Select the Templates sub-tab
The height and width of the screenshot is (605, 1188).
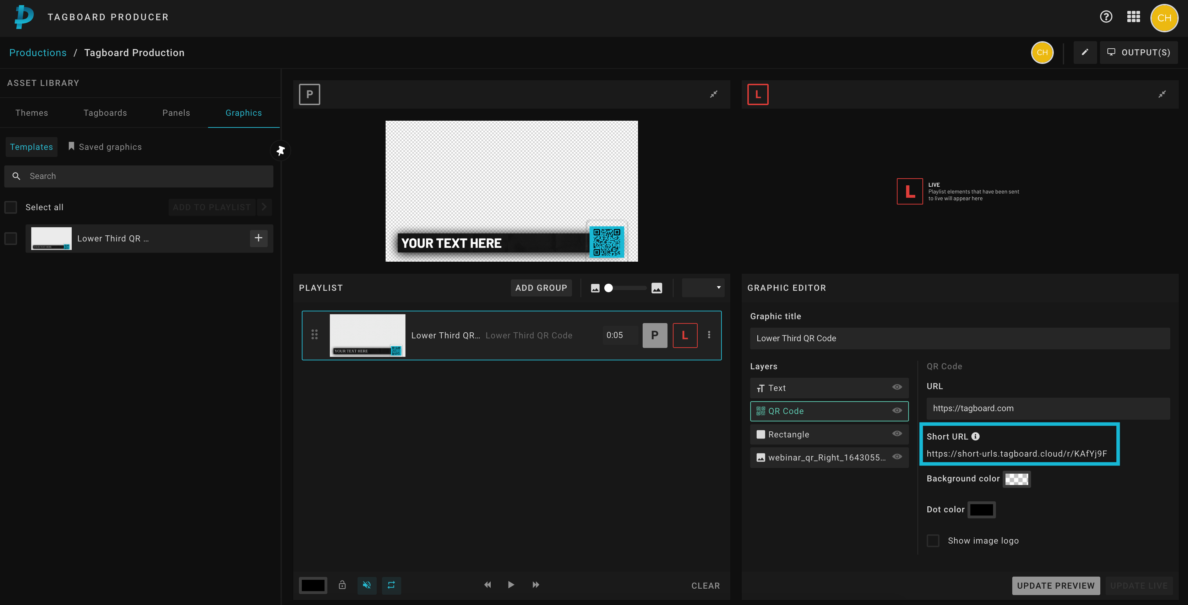click(x=31, y=147)
